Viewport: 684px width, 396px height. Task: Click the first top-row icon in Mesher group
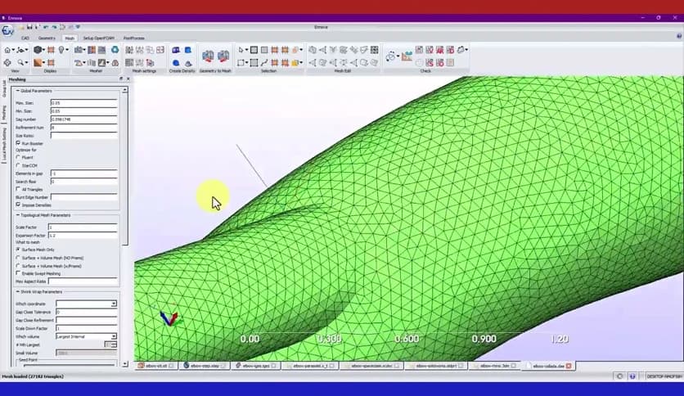pos(78,50)
